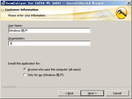
Task: Click the installer icon in title bar
Action: pos(3,3)
